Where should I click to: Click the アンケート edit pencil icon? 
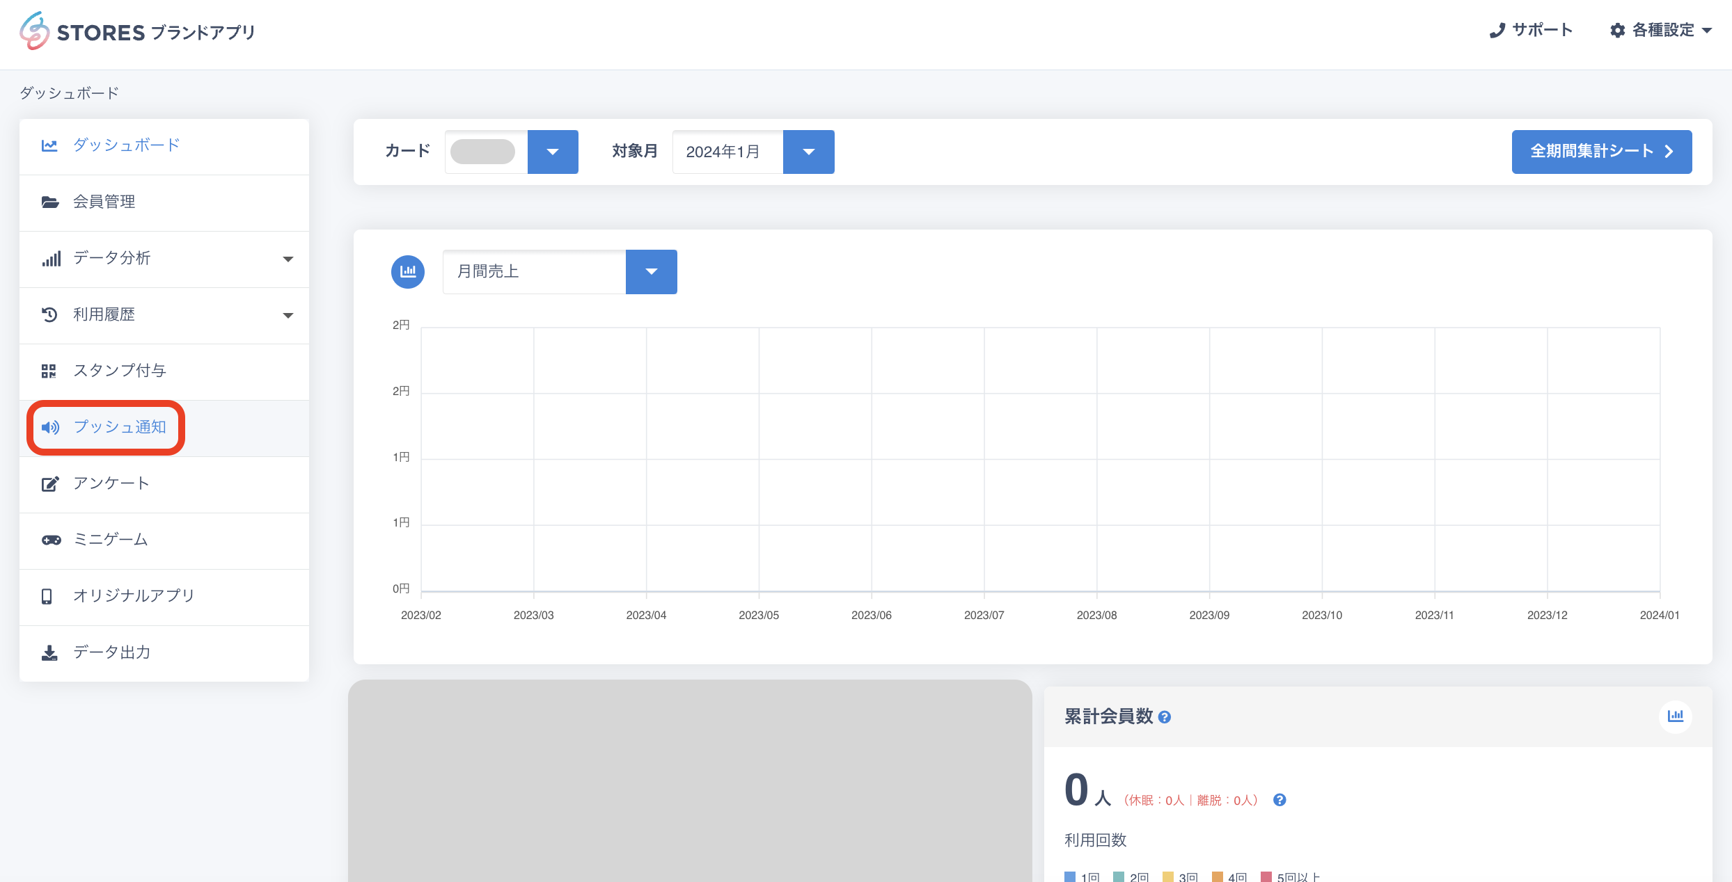point(50,483)
